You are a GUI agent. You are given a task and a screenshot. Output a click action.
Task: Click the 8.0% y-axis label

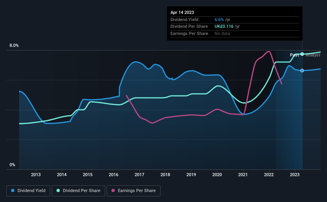point(14,46)
